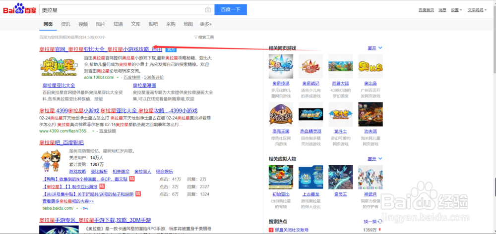Open the 4399奥拉星小游戏 result title
The width and height of the screenshot is (496, 234).
119,111
